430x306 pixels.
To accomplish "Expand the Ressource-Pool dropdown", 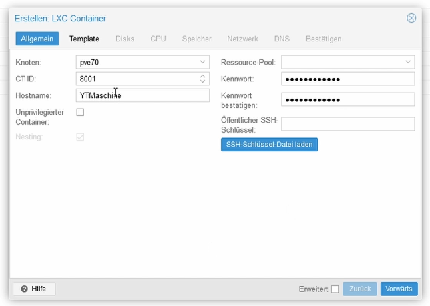I will coord(348,62).
